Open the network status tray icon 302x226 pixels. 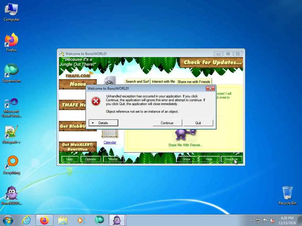click(x=258, y=220)
